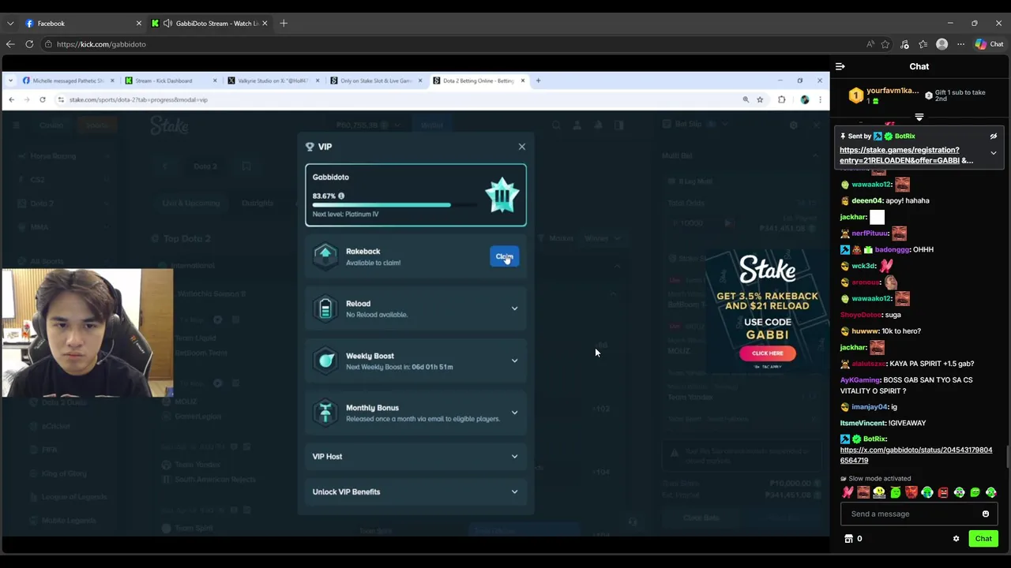Select the Dota 2 Betting Online tab in the streamed browser
This screenshot has height=568, width=1011.
coord(479,80)
